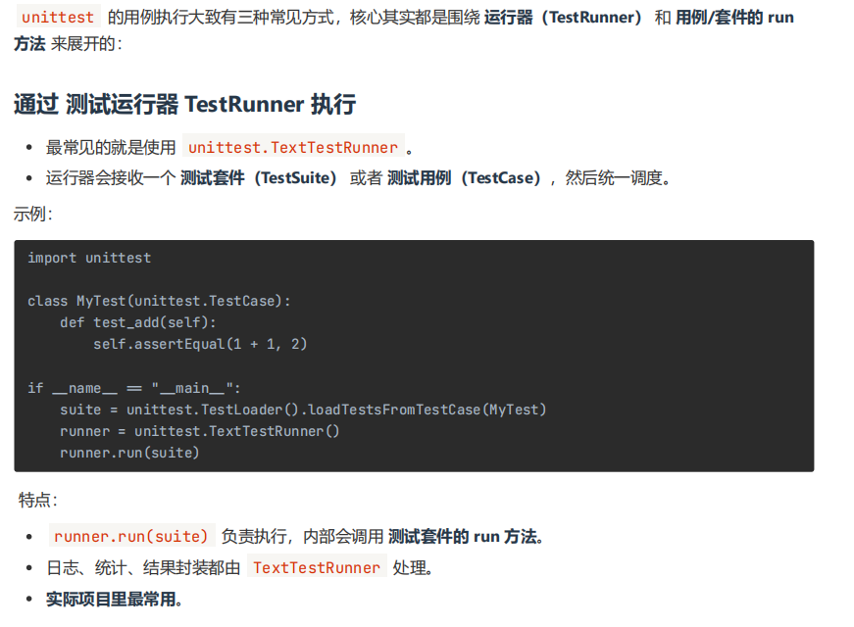Click inline code 'runner.run(suite)' in bullet list

(x=131, y=537)
